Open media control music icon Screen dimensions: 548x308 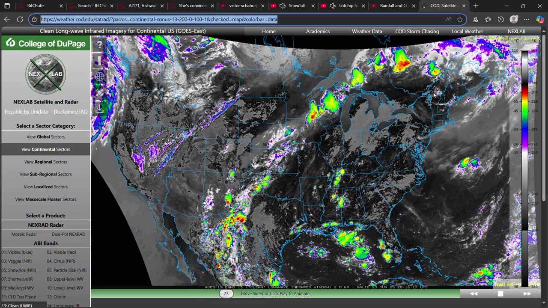476,19
